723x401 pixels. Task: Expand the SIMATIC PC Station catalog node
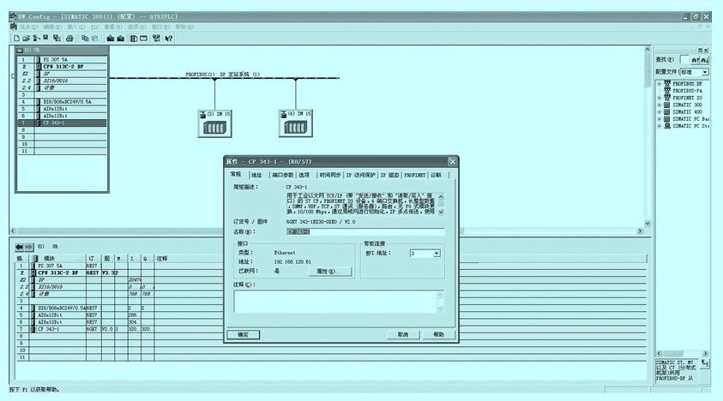pos(660,126)
